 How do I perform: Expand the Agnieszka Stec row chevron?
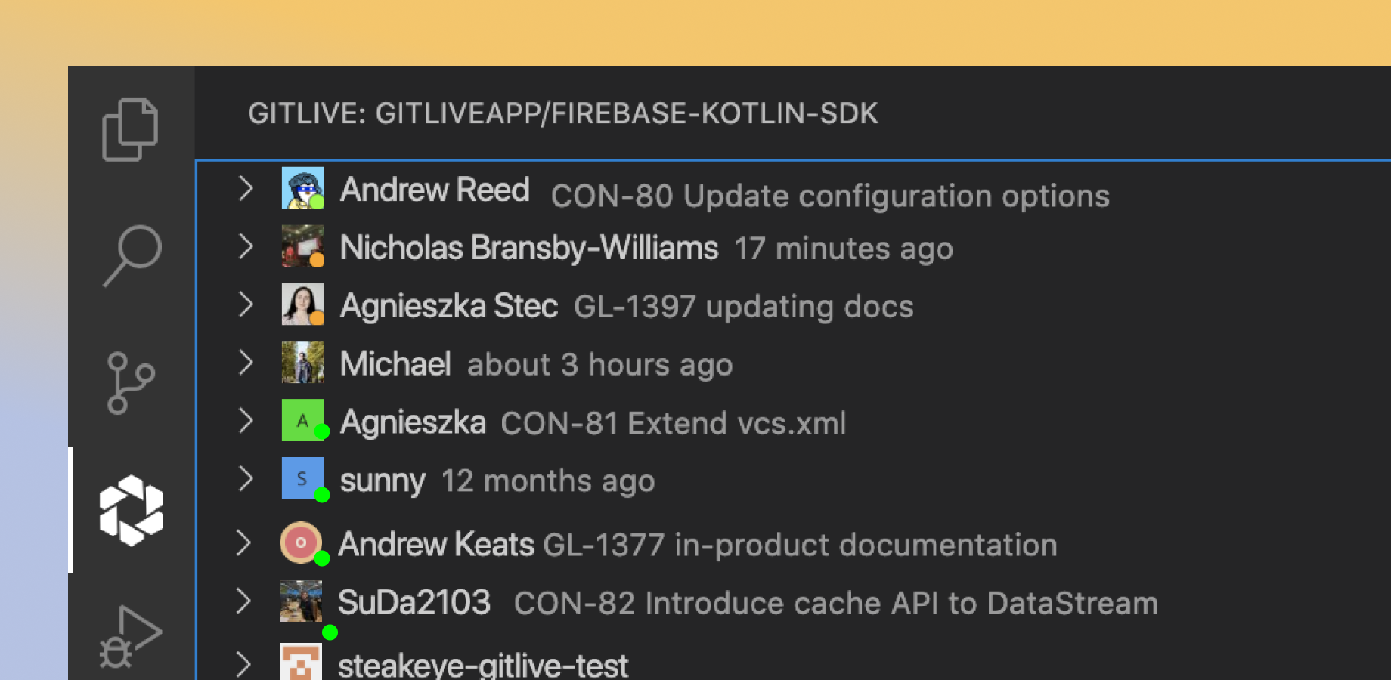245,304
